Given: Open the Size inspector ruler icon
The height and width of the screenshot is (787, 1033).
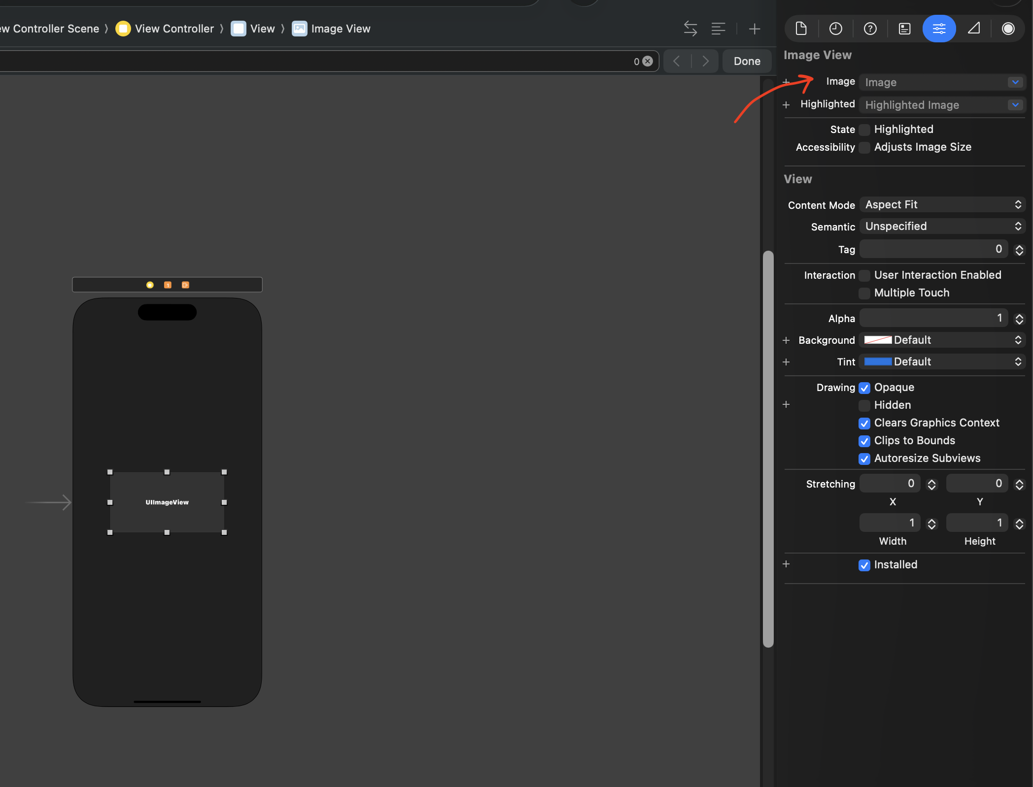Looking at the screenshot, I should pyautogui.click(x=973, y=29).
